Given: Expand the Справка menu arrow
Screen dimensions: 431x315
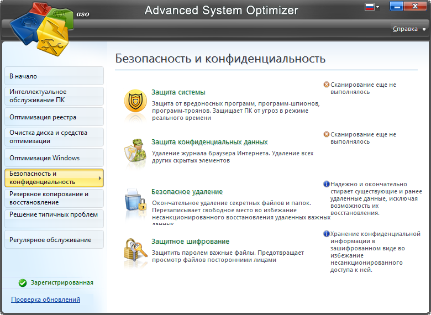Looking at the screenshot, I should click(x=424, y=29).
